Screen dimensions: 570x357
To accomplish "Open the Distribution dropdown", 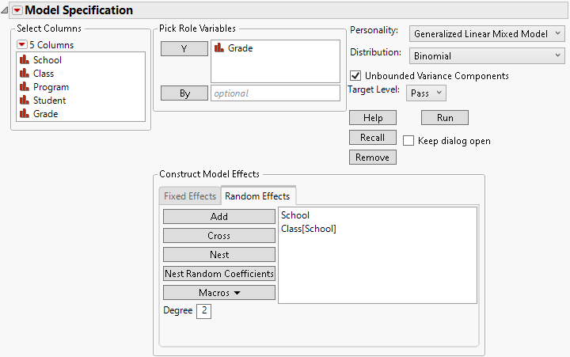I will pos(487,56).
